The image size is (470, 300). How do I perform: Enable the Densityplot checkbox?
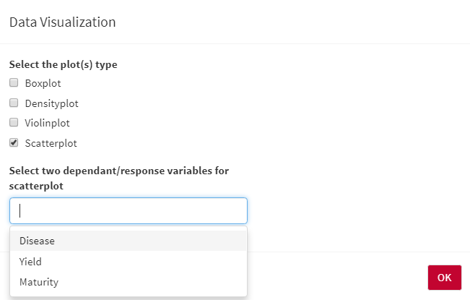coord(14,103)
